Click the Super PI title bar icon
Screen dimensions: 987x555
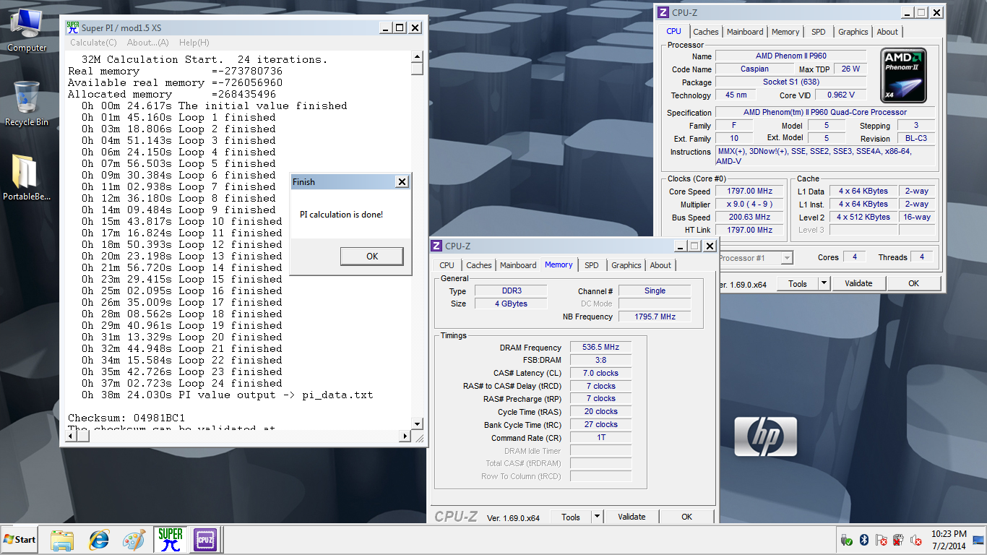click(72, 27)
